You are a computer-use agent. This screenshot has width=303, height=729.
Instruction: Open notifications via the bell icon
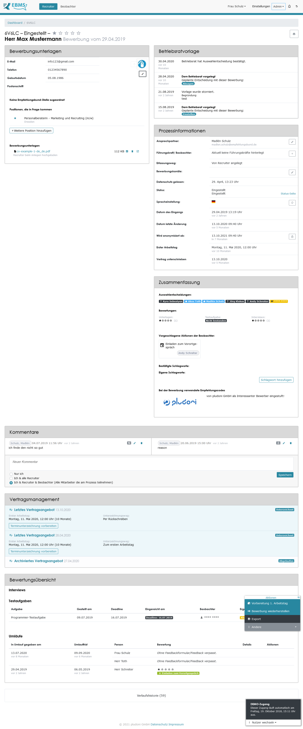click(x=289, y=6)
